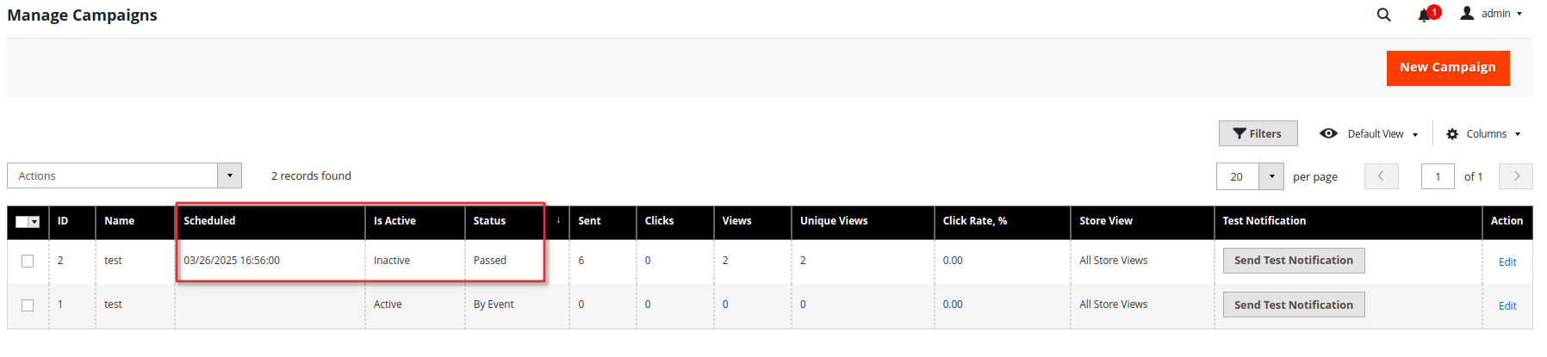Click the New Campaign button
Viewport: 1547px width, 357px height.
coord(1448,68)
